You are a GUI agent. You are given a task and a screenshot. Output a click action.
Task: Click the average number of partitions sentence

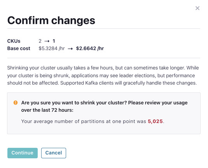click(93, 121)
